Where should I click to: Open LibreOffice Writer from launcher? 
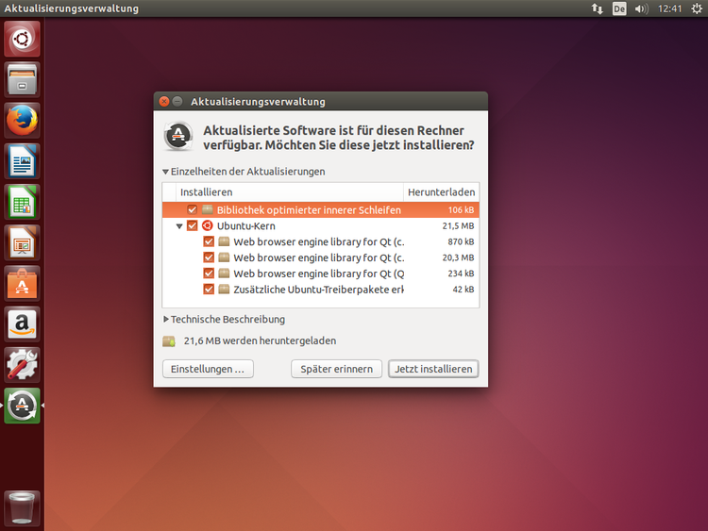pyautogui.click(x=23, y=160)
